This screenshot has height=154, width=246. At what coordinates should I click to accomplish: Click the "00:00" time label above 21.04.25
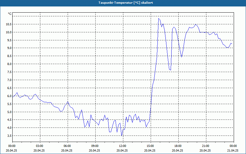233,146
